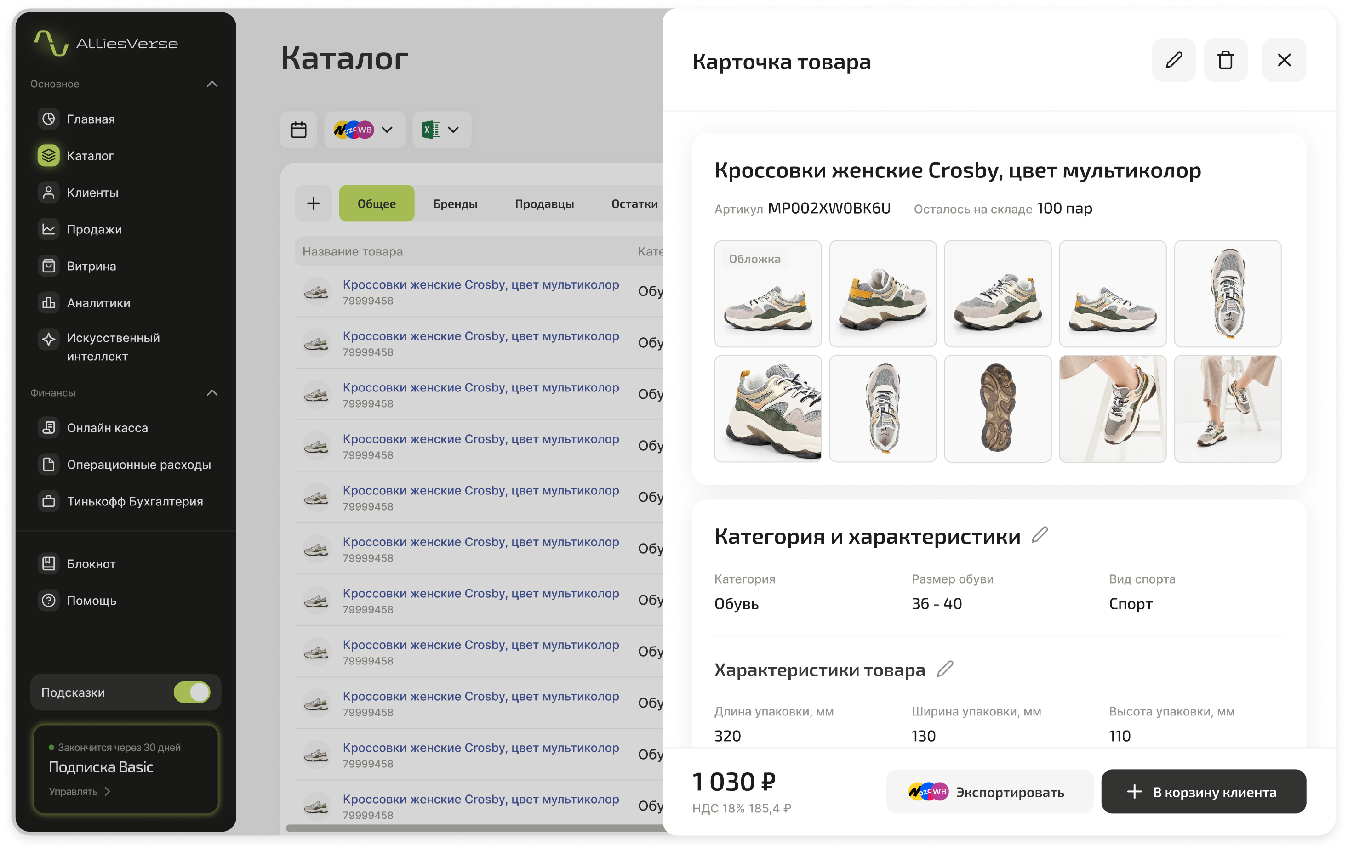Select shoe sole photo thumbnail
Image resolution: width=1348 pixels, height=851 pixels.
pos(998,408)
